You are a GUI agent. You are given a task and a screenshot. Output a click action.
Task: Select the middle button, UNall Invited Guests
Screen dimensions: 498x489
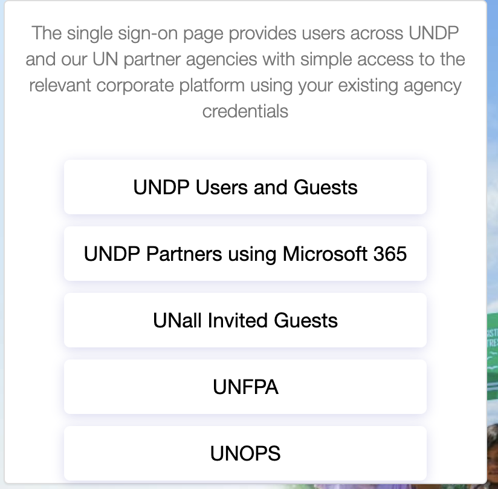[x=245, y=320]
